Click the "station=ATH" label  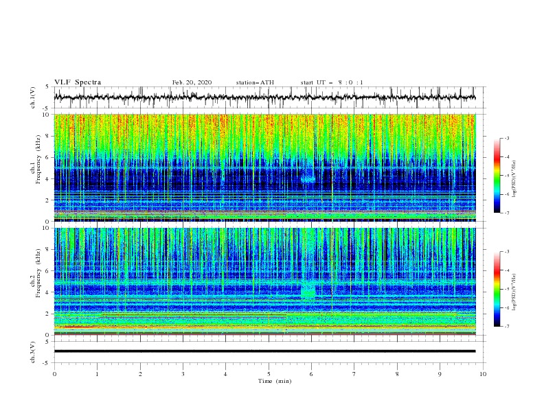pos(255,82)
